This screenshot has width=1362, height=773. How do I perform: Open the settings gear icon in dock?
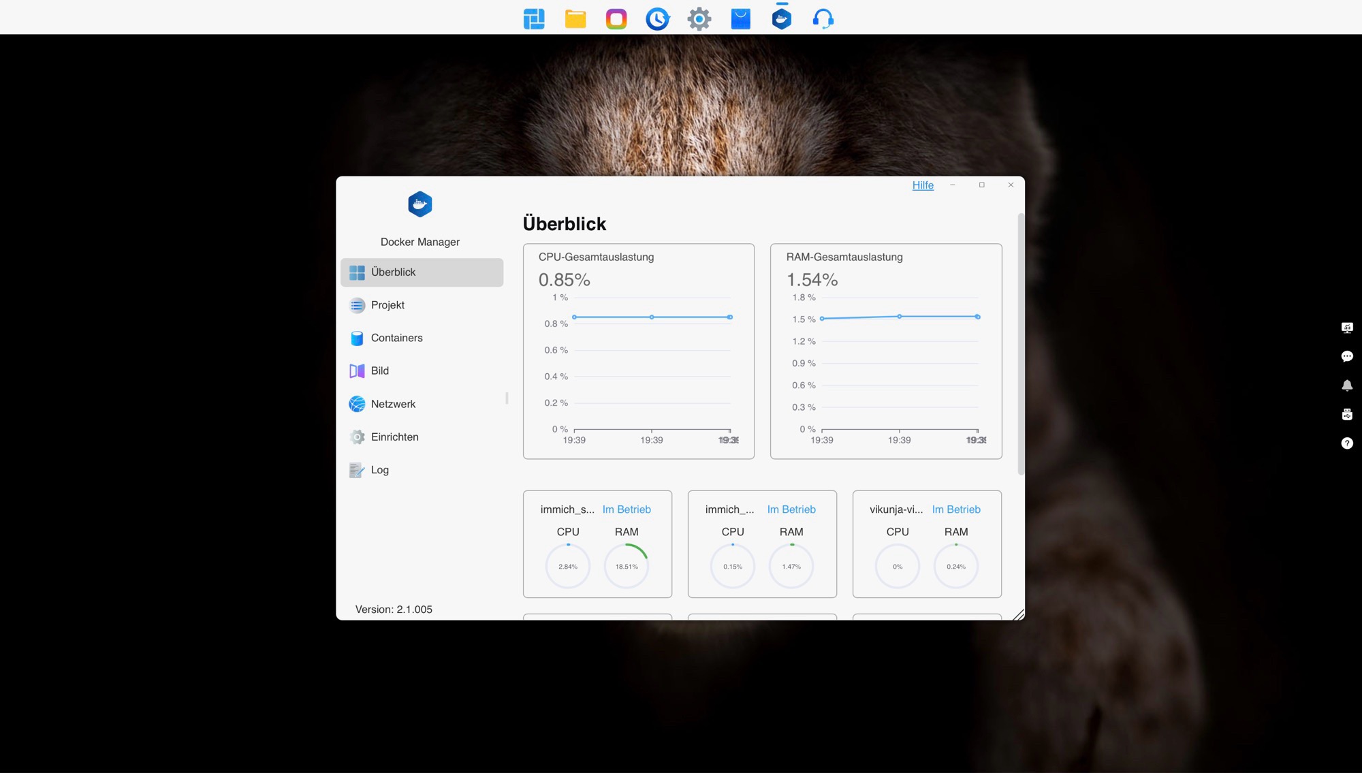pos(699,18)
